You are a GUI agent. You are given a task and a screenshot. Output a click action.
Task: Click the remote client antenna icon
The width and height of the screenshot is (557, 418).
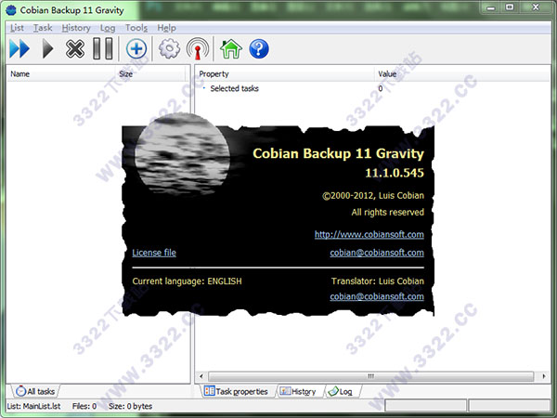(x=198, y=48)
